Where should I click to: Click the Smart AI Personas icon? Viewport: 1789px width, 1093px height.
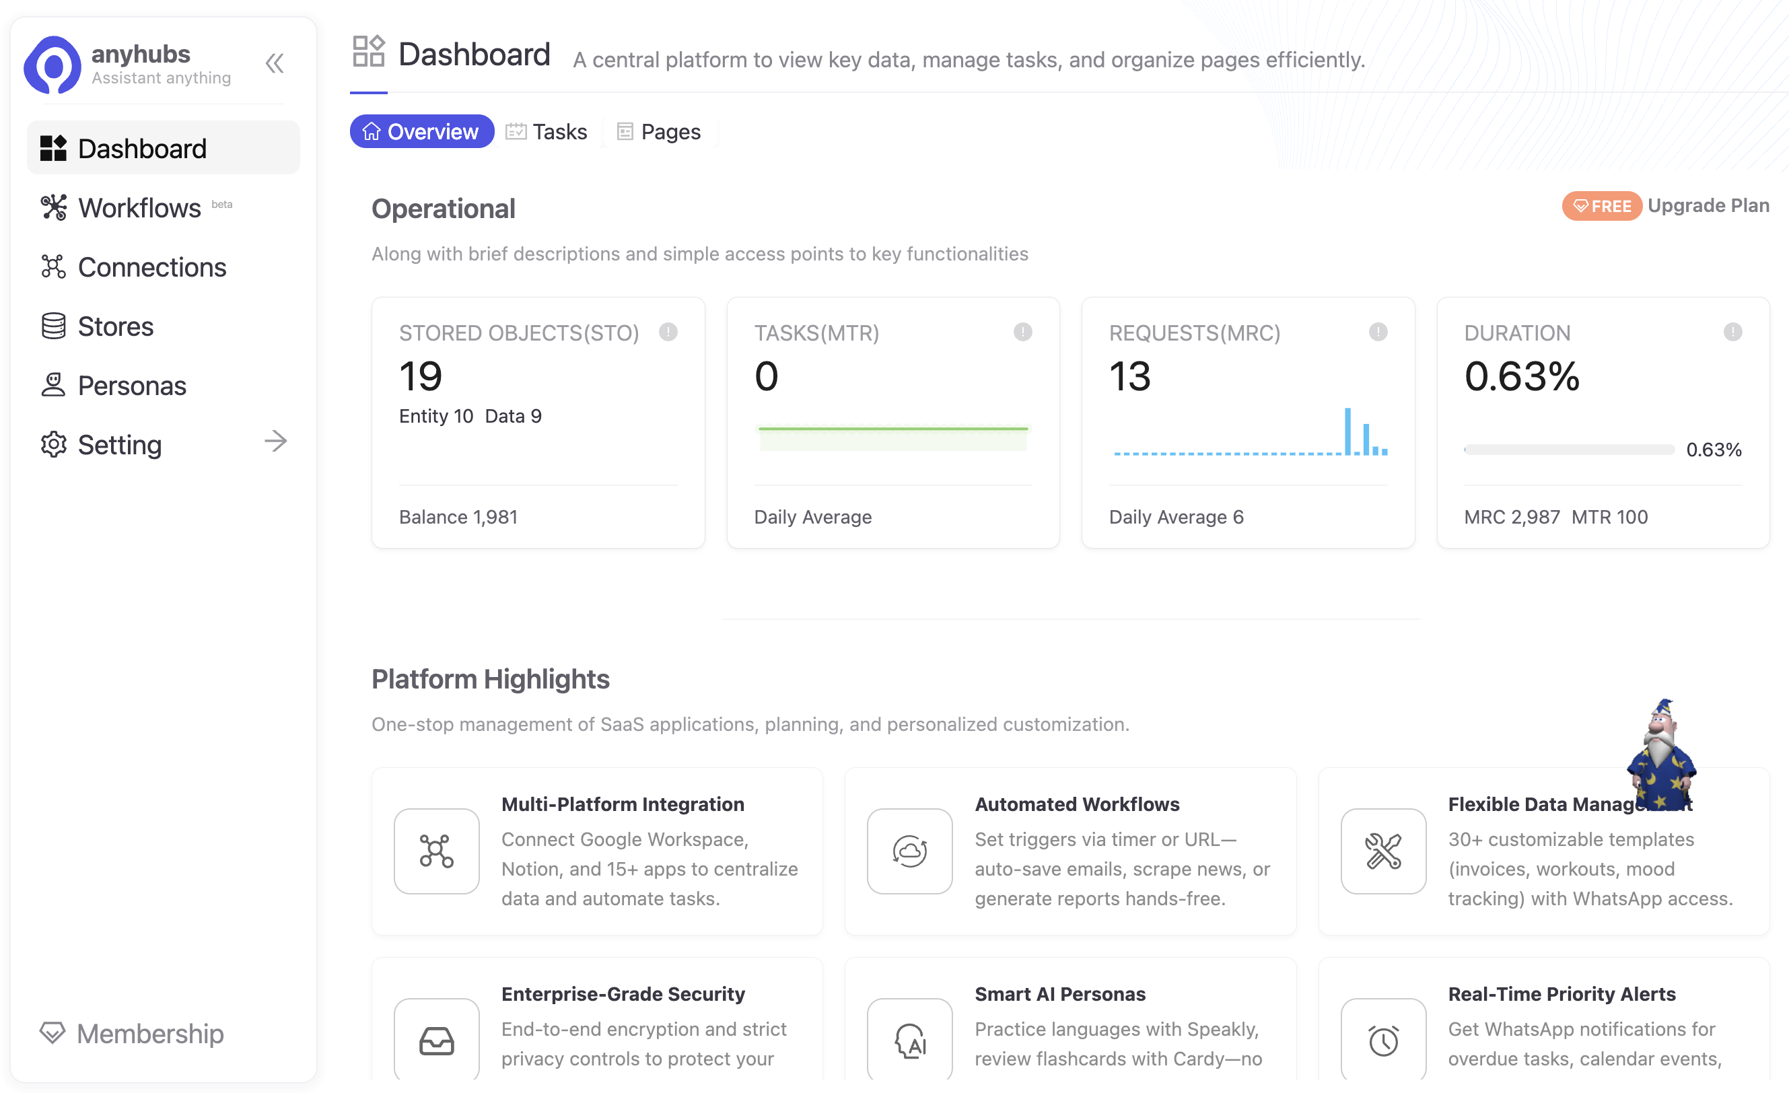point(910,1041)
